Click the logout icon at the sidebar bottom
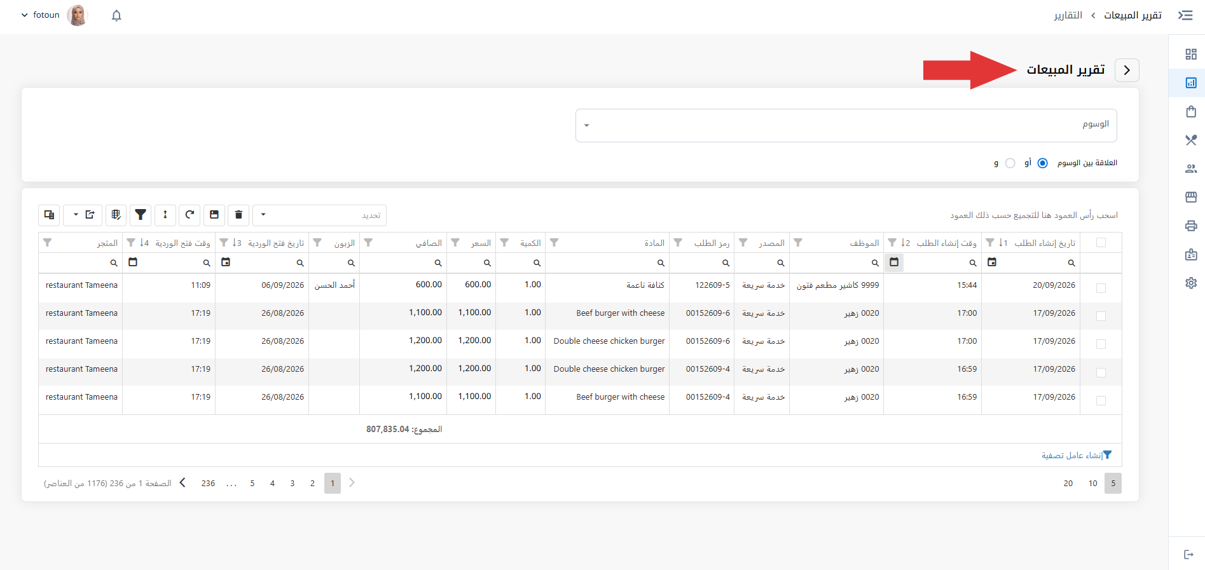Viewport: 1205px width, 570px height. 1188,555
